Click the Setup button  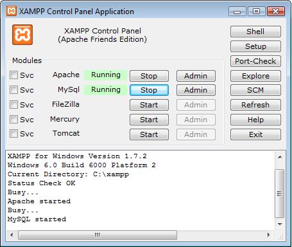[255, 46]
